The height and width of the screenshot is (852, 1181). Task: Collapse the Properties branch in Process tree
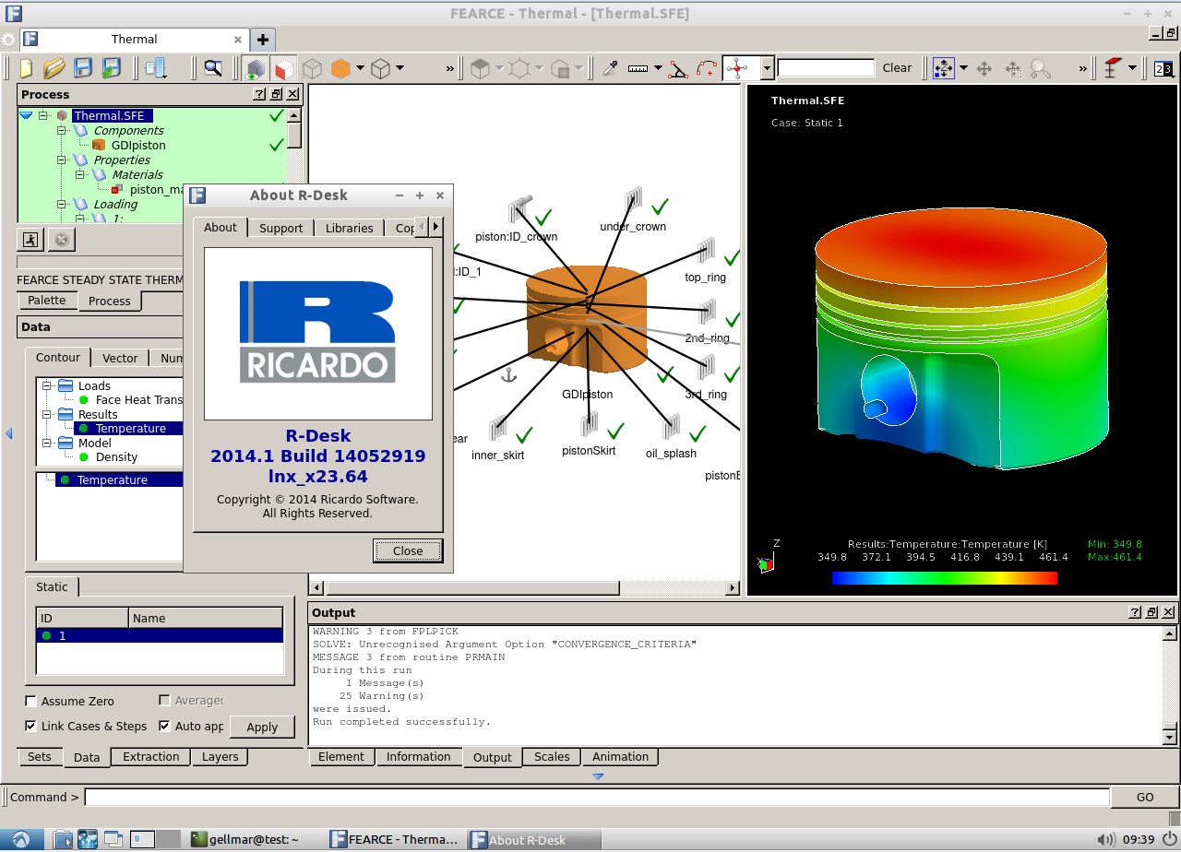click(x=62, y=160)
